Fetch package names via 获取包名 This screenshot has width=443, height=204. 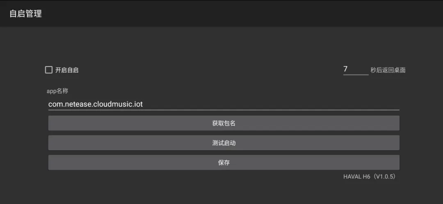click(x=224, y=123)
